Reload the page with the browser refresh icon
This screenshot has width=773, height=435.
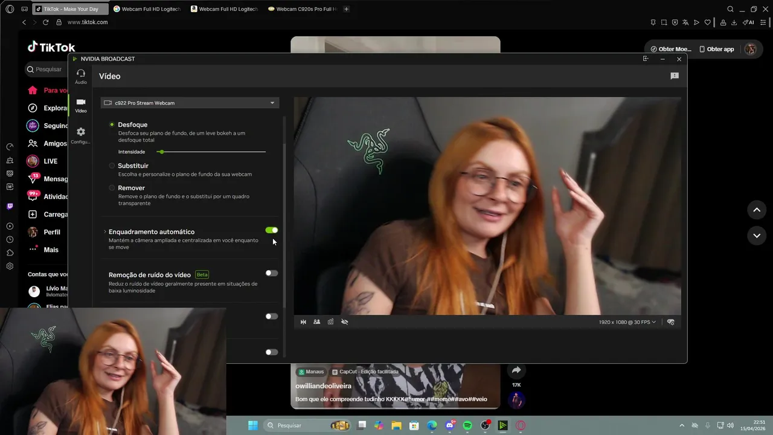tap(45, 22)
